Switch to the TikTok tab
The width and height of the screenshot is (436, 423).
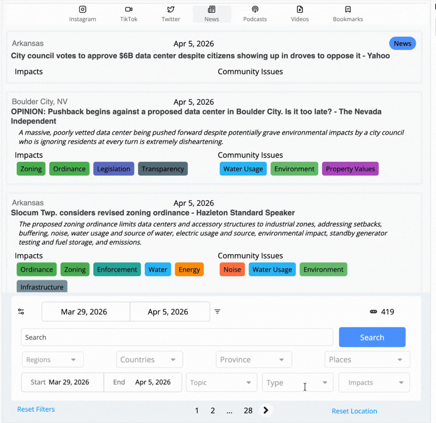pos(129,14)
